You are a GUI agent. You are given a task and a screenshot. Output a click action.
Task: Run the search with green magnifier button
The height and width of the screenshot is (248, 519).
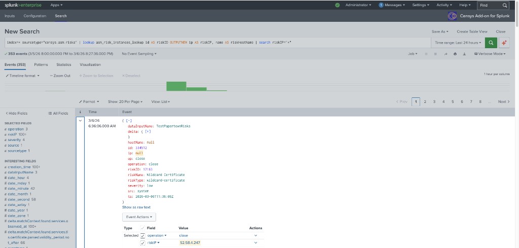[x=491, y=43]
